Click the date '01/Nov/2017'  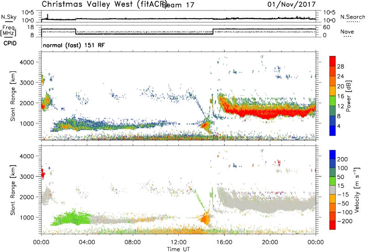click(292, 4)
